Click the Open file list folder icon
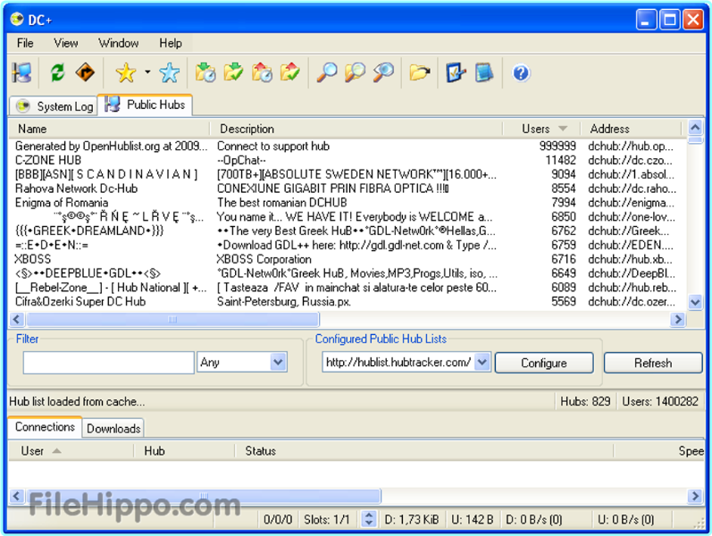This screenshot has width=712, height=536. [x=420, y=72]
